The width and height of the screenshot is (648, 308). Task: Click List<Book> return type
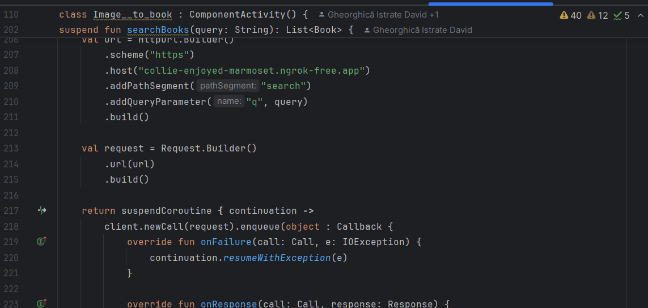[x=314, y=30]
